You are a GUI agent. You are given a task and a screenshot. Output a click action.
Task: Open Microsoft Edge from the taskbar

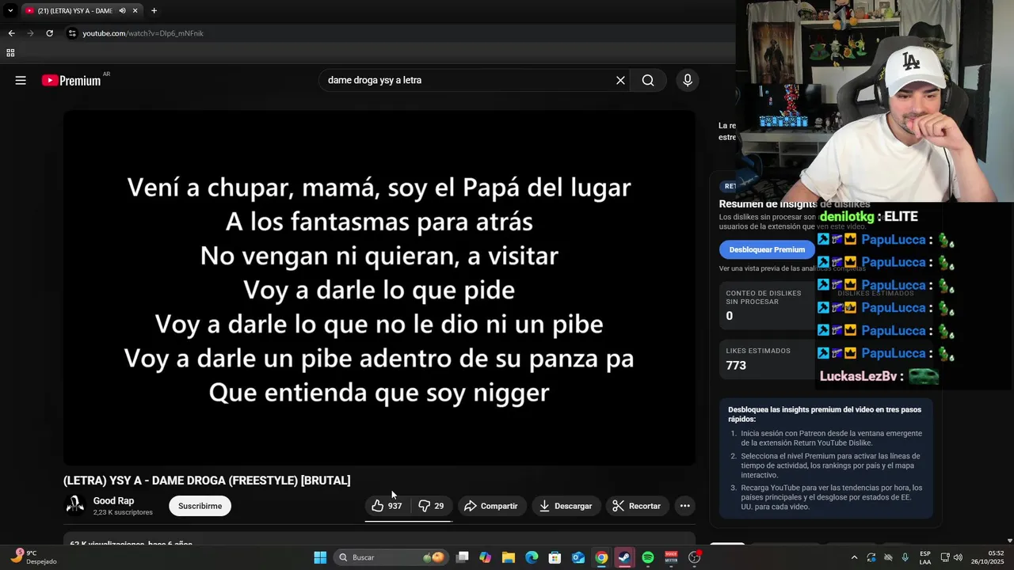[532, 557]
